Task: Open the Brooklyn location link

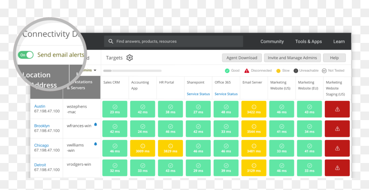Action: (42, 126)
